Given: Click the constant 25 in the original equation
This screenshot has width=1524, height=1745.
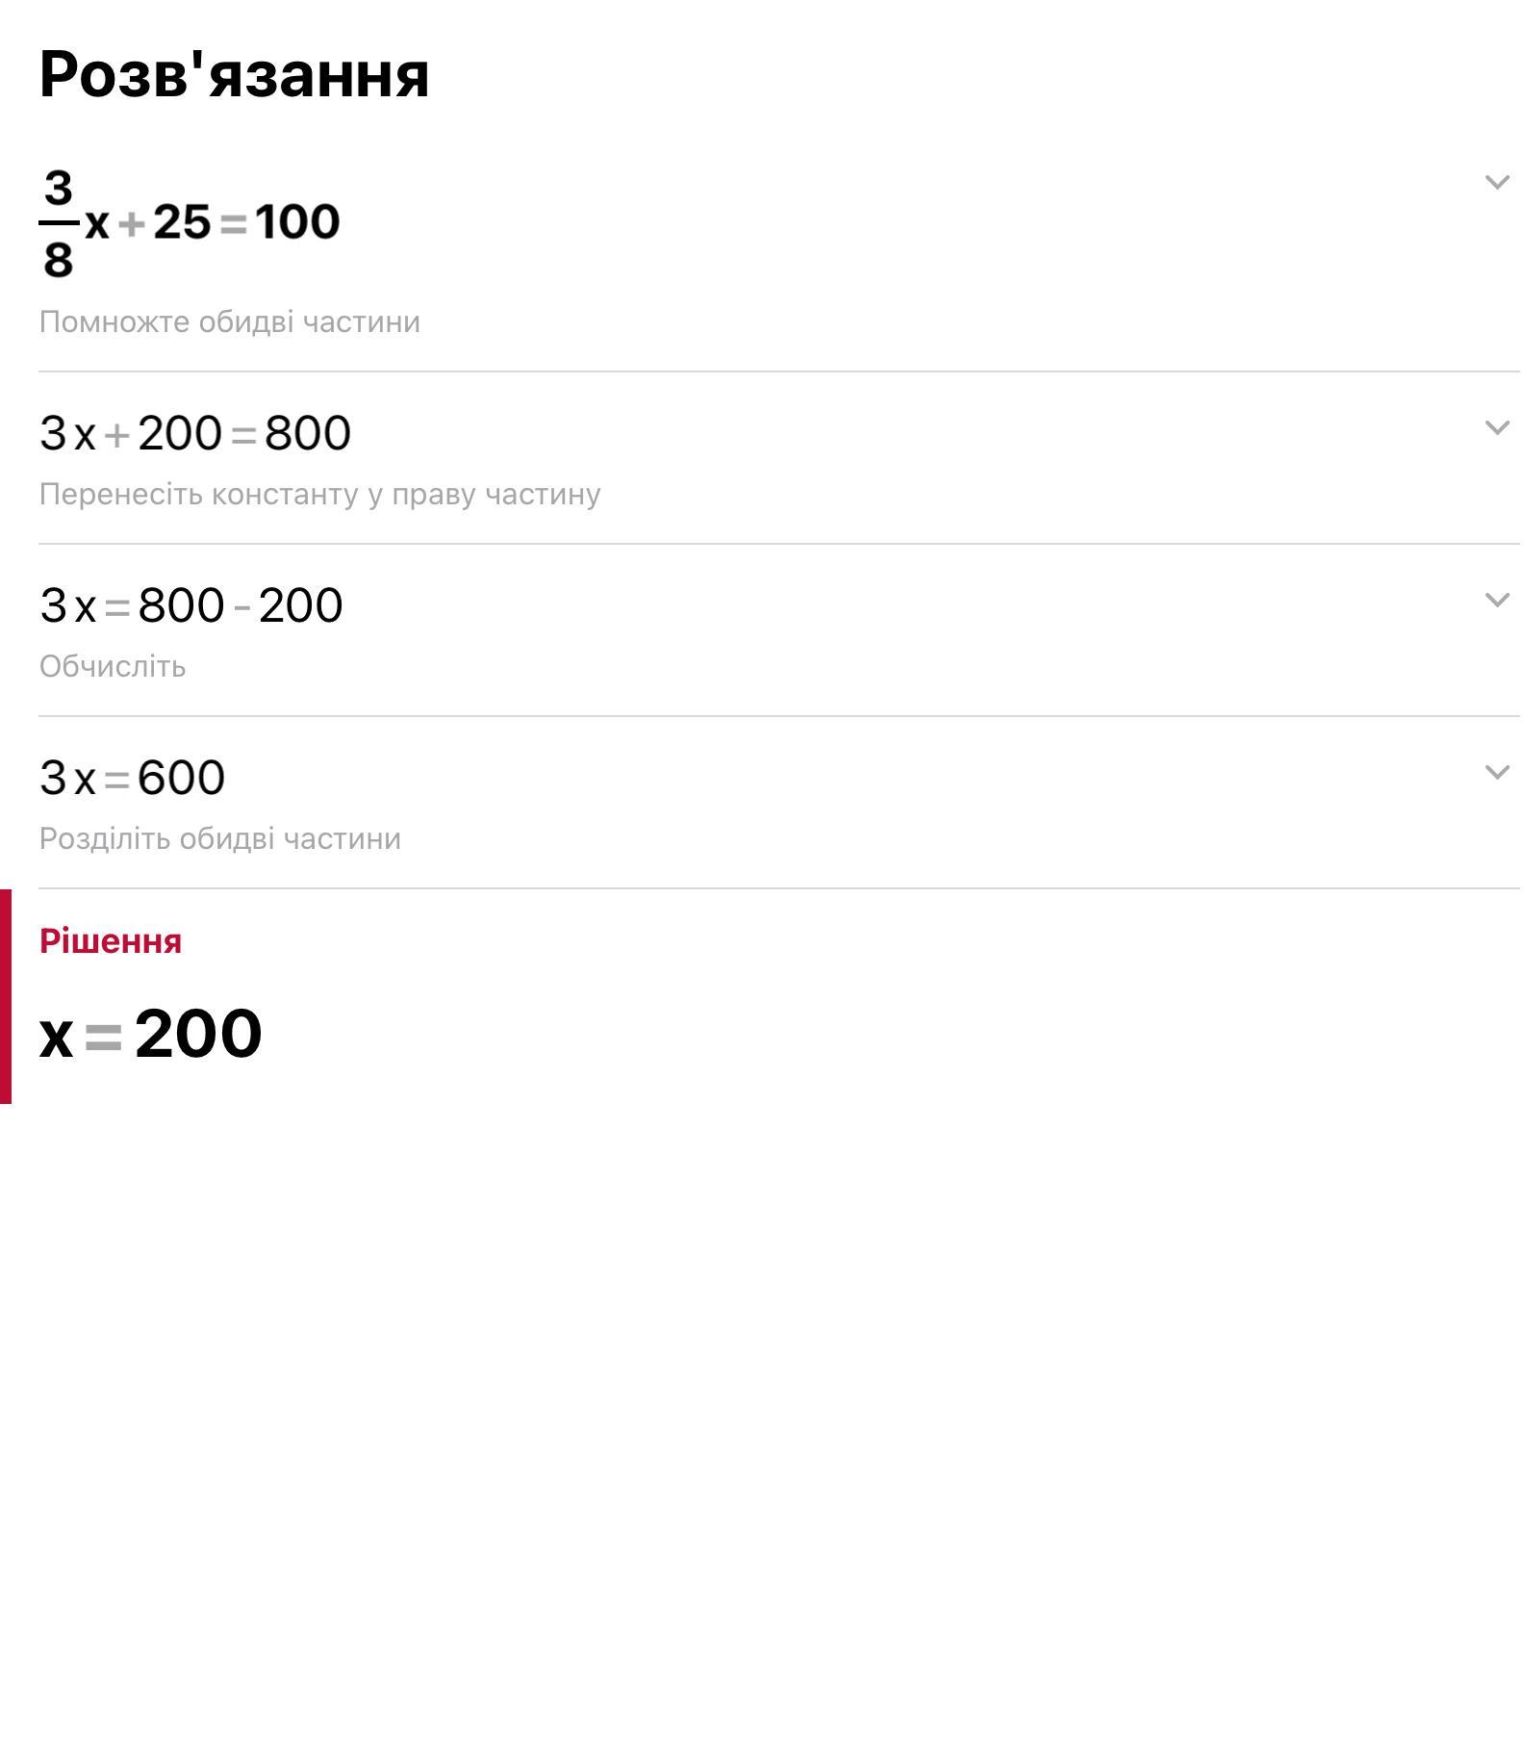Looking at the screenshot, I should [x=182, y=222].
